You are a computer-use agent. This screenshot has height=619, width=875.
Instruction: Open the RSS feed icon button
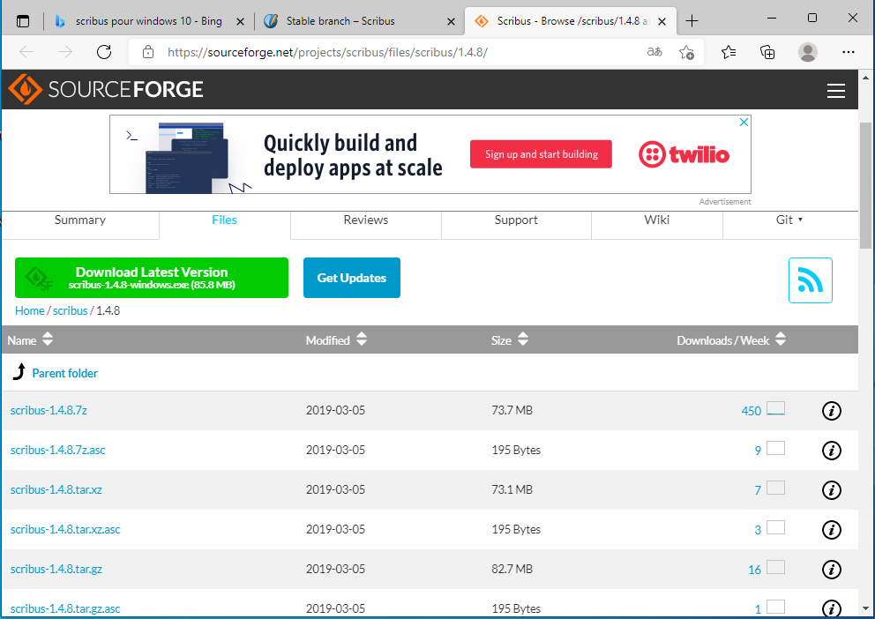pos(811,280)
